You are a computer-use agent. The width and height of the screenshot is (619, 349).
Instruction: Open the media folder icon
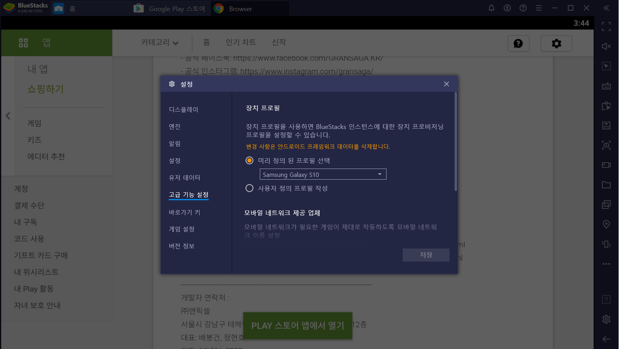tap(606, 185)
